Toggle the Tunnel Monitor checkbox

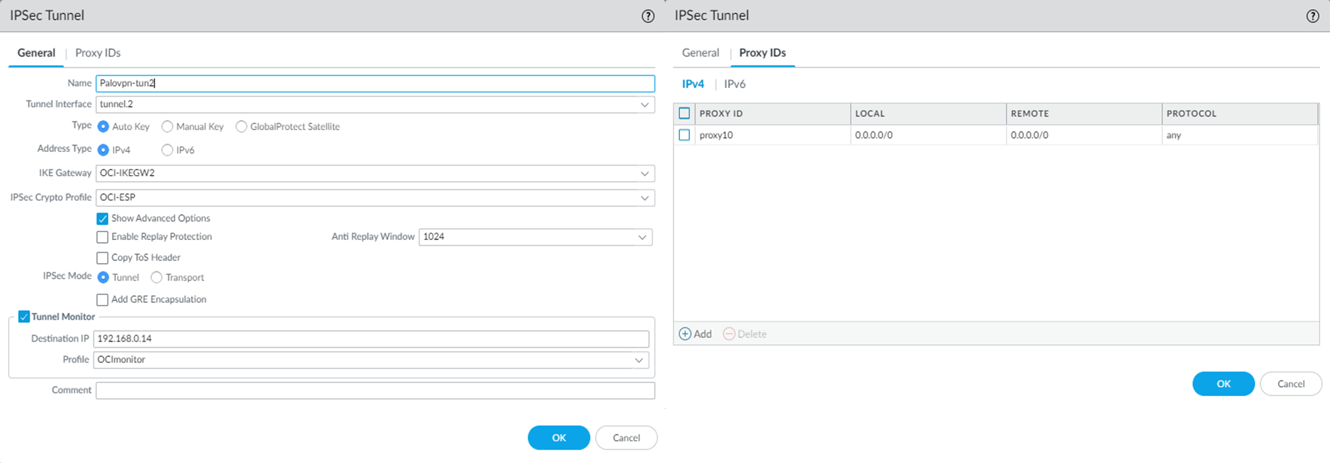[24, 317]
